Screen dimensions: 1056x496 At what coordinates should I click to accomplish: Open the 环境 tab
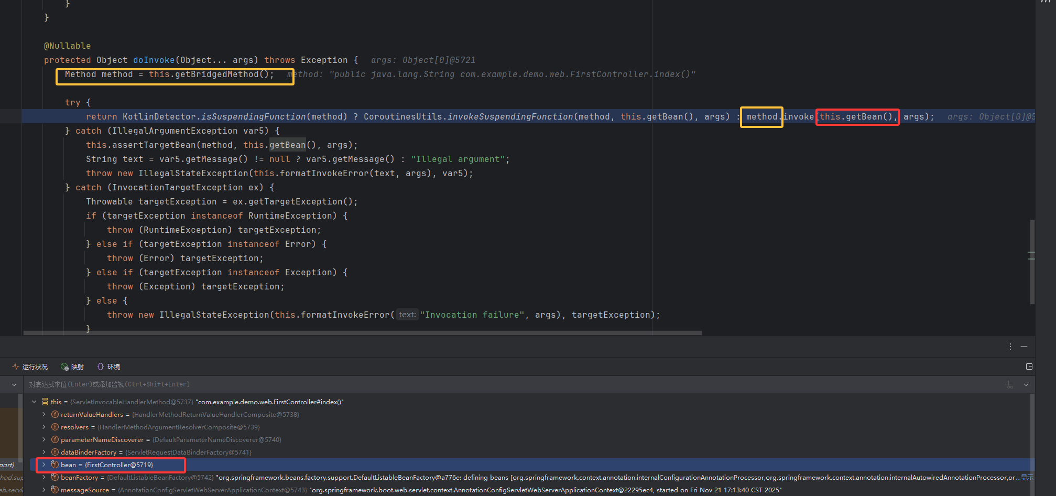pyautogui.click(x=109, y=367)
